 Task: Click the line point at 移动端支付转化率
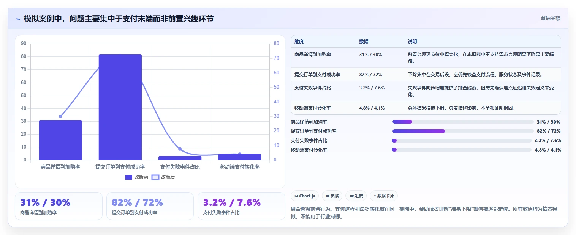point(240,154)
